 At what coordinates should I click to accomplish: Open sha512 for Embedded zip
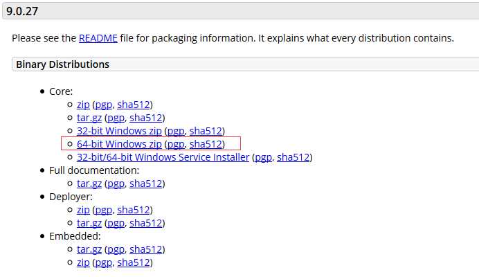(x=134, y=262)
